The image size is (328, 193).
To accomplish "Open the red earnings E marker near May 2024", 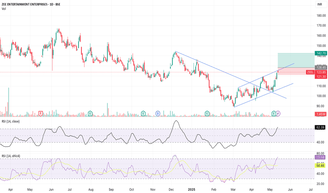I will (x=40, y=113).
